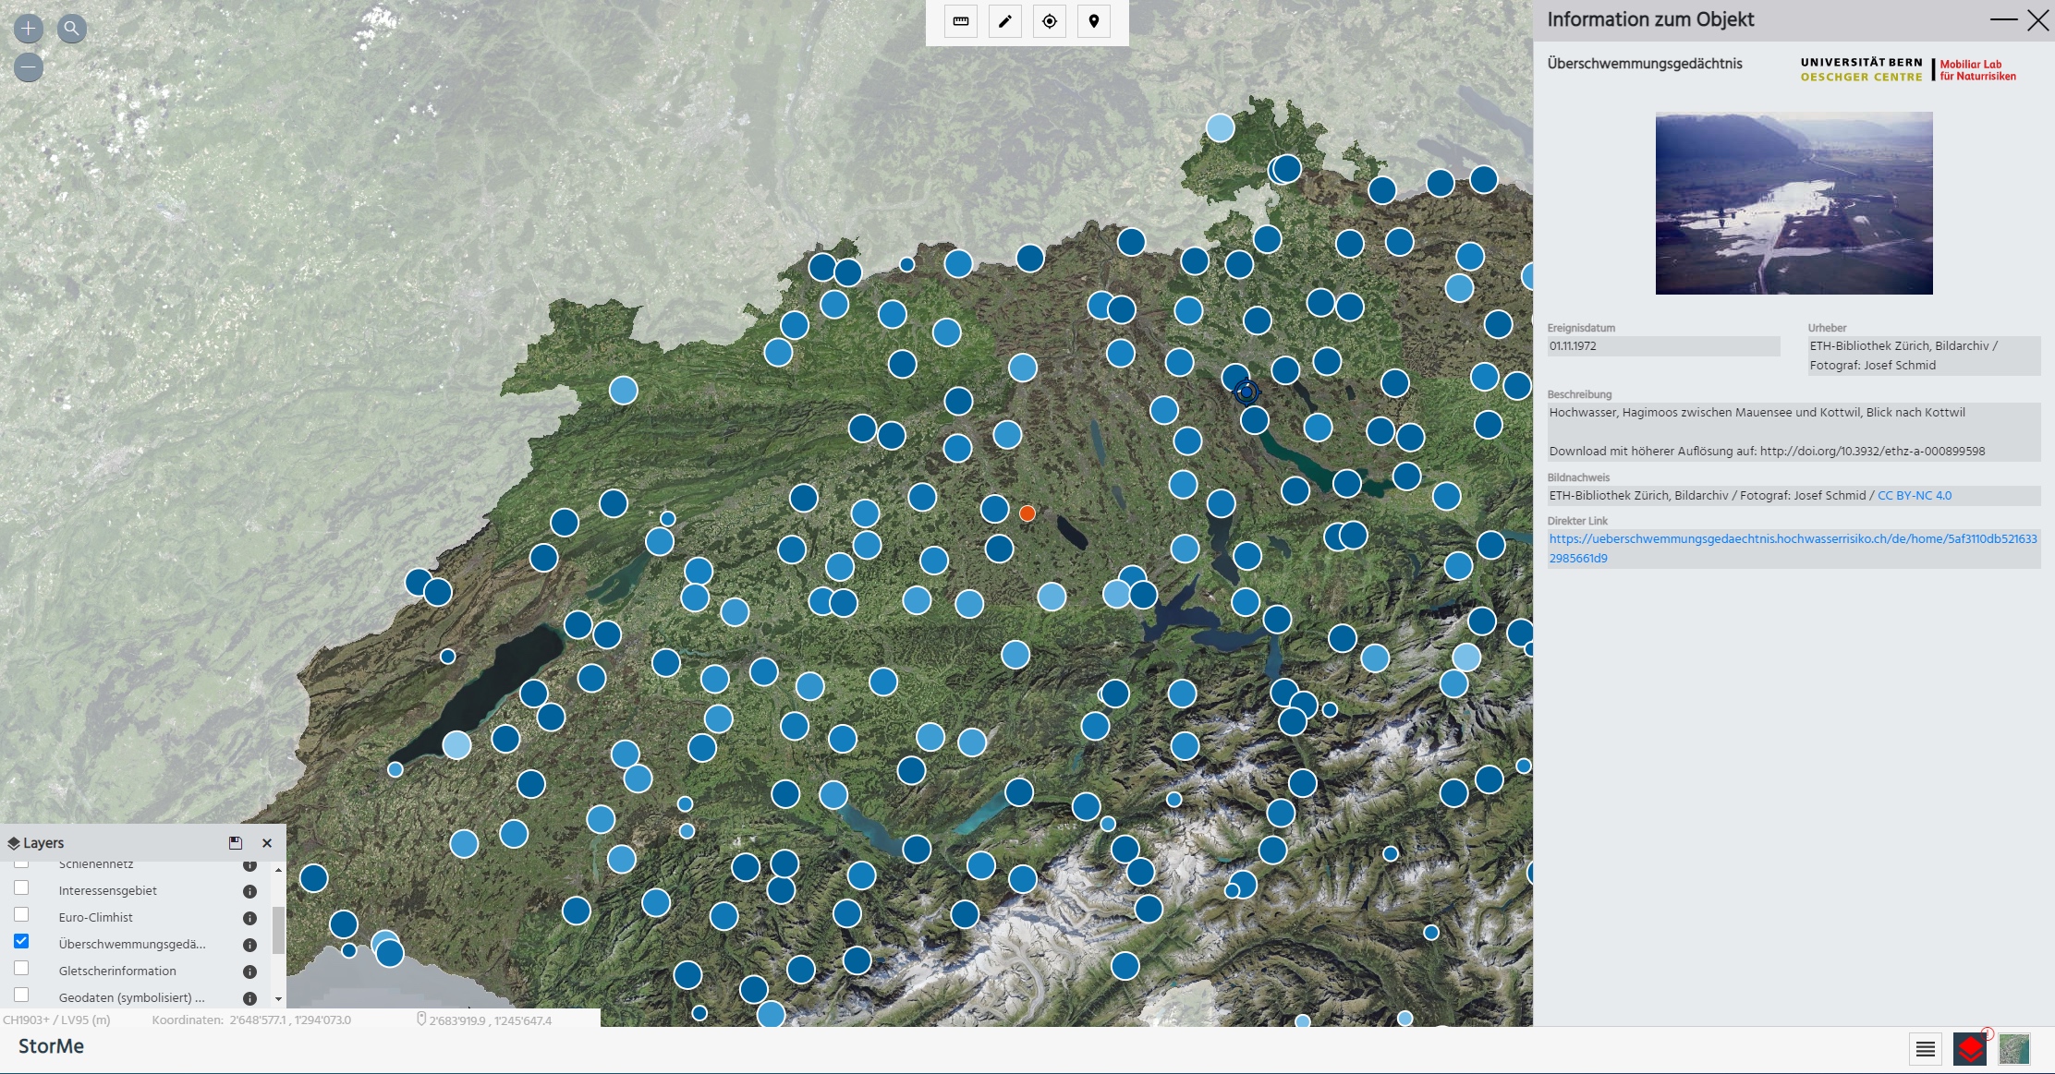Show info for Überschwemmungsgedächtnis layer
Image resolution: width=2055 pixels, height=1074 pixels.
(249, 945)
